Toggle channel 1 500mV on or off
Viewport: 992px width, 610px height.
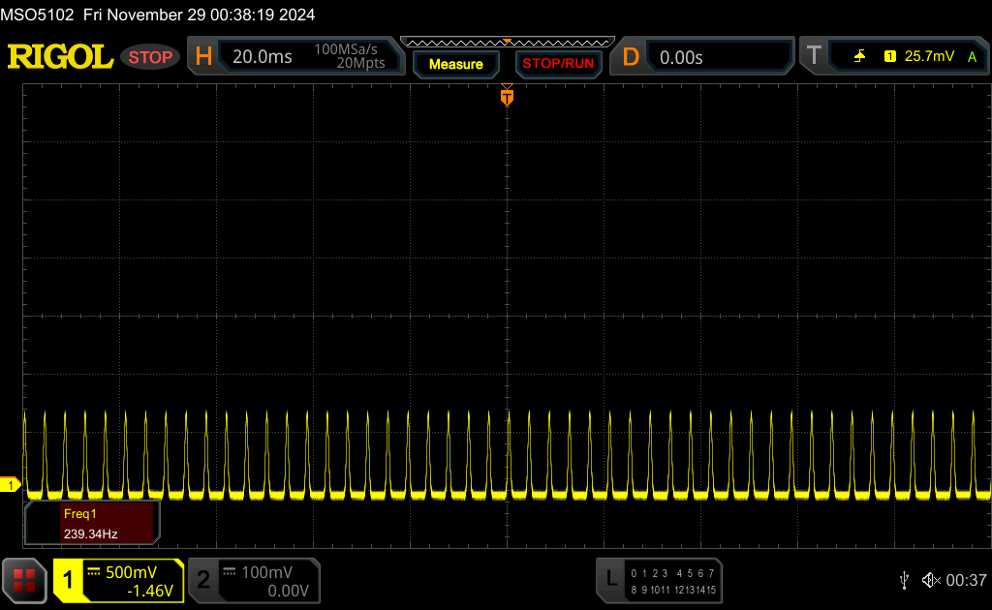119,580
